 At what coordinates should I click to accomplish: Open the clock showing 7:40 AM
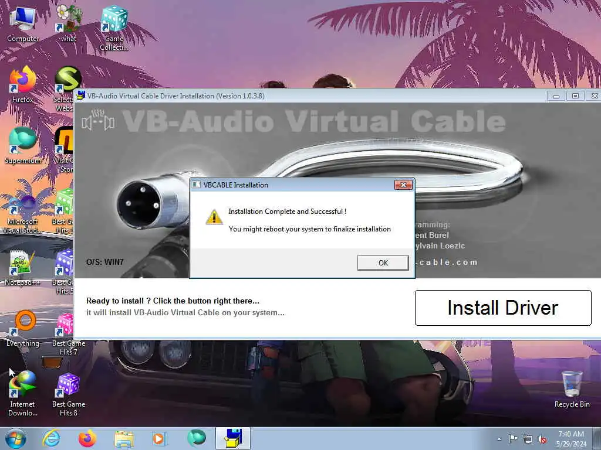click(x=571, y=439)
